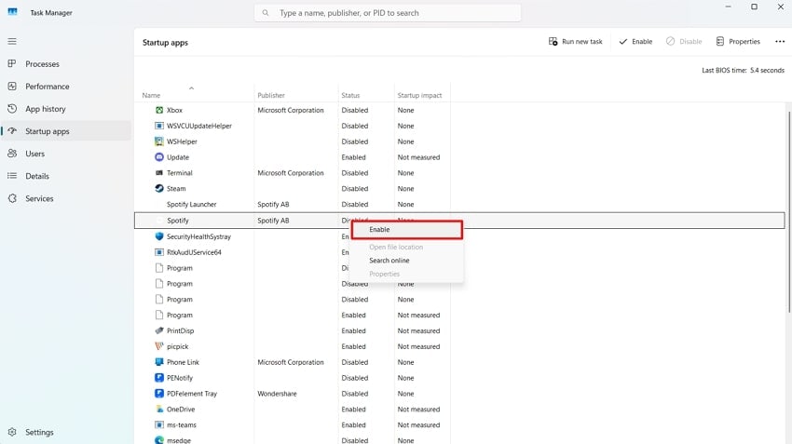This screenshot has width=792, height=444.
Task: Select the Phone Link row name
Action: [x=183, y=362]
